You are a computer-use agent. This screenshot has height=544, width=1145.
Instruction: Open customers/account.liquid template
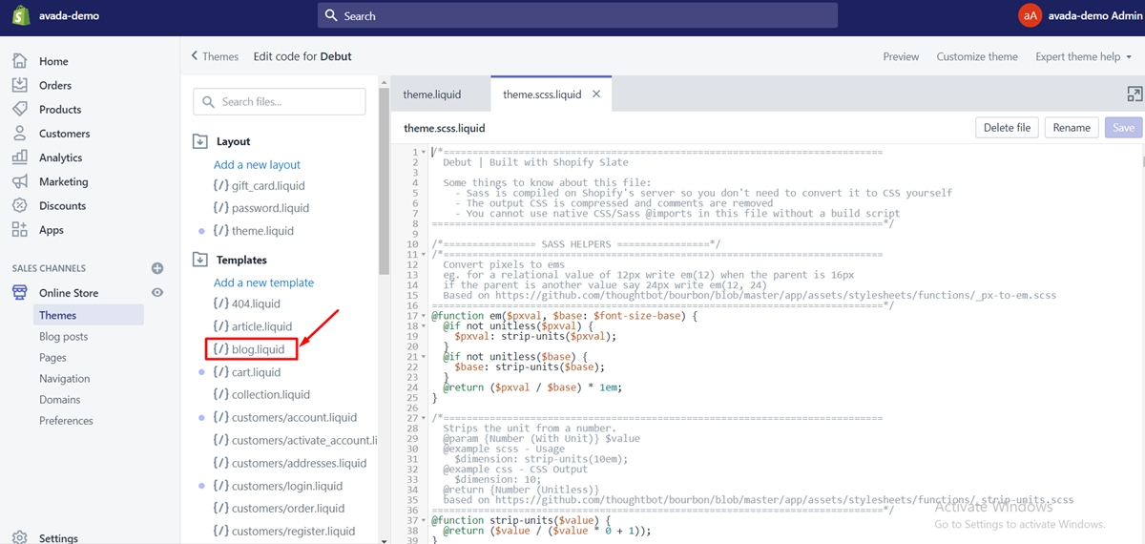285,417
